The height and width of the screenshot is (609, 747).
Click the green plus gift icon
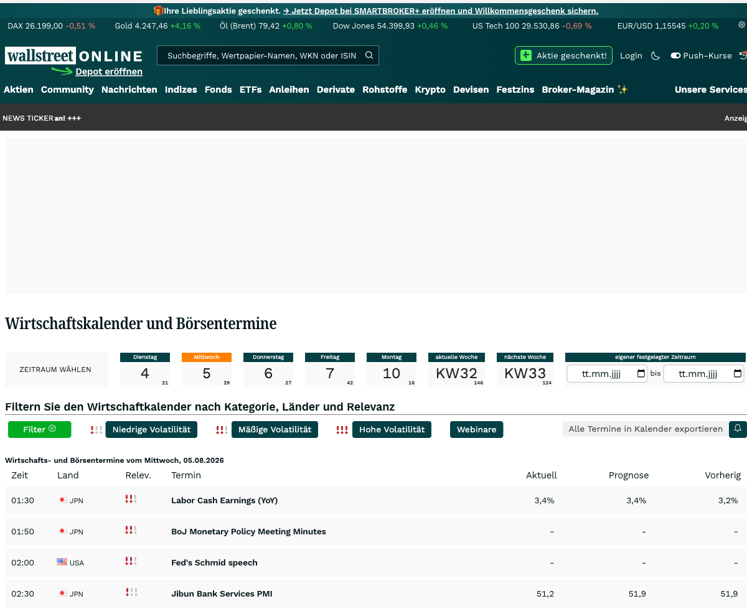point(526,55)
